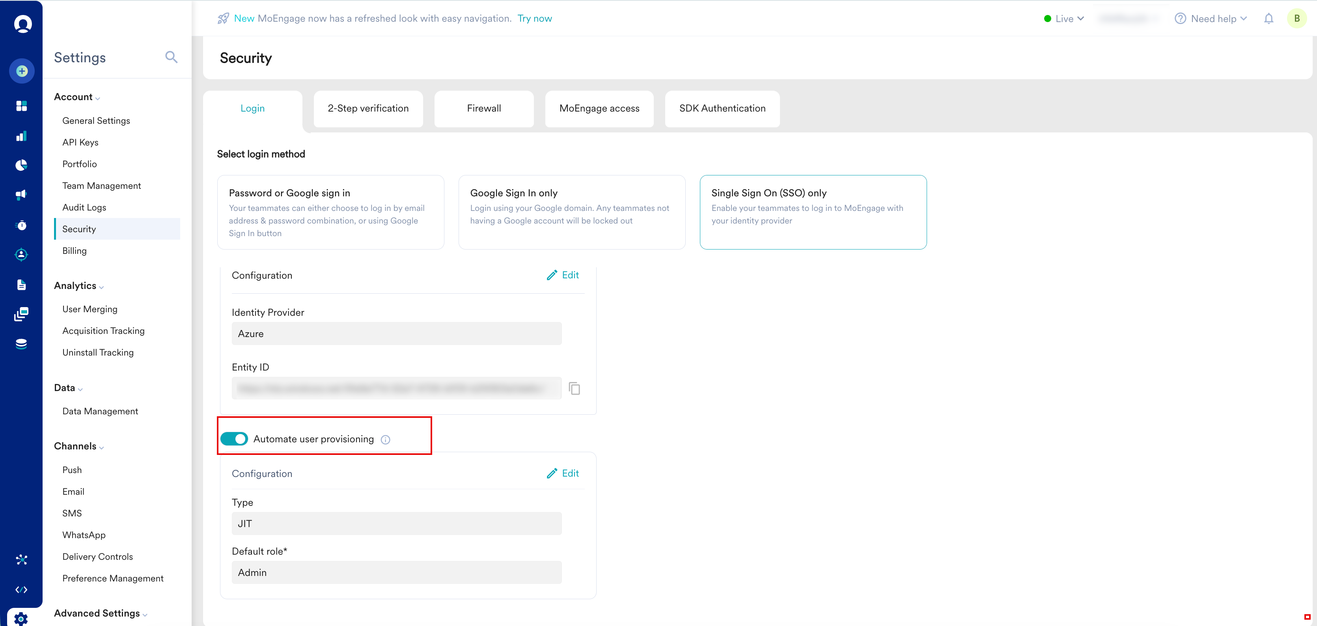Click the user avatar B icon
Screen dimensions: 1317x626
point(1296,19)
